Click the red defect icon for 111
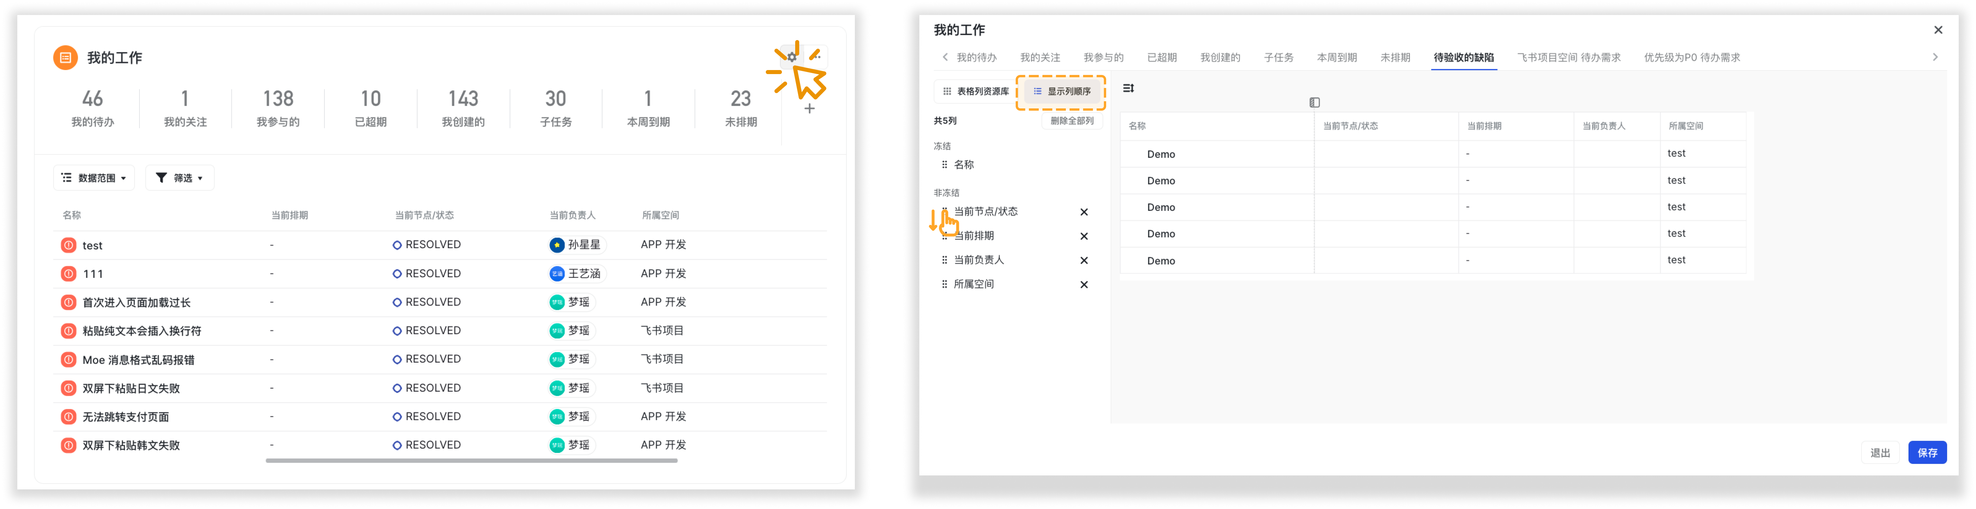The width and height of the screenshot is (1976, 509). pos(68,274)
